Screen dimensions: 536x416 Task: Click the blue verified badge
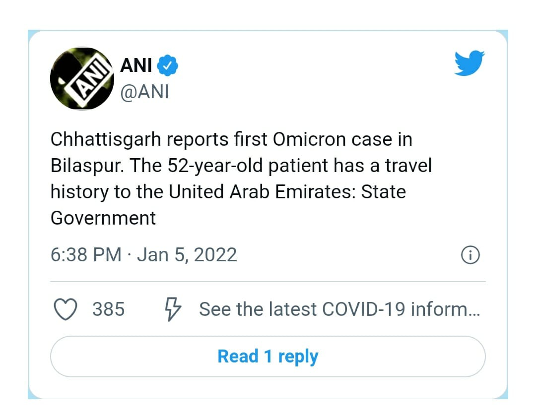point(167,65)
